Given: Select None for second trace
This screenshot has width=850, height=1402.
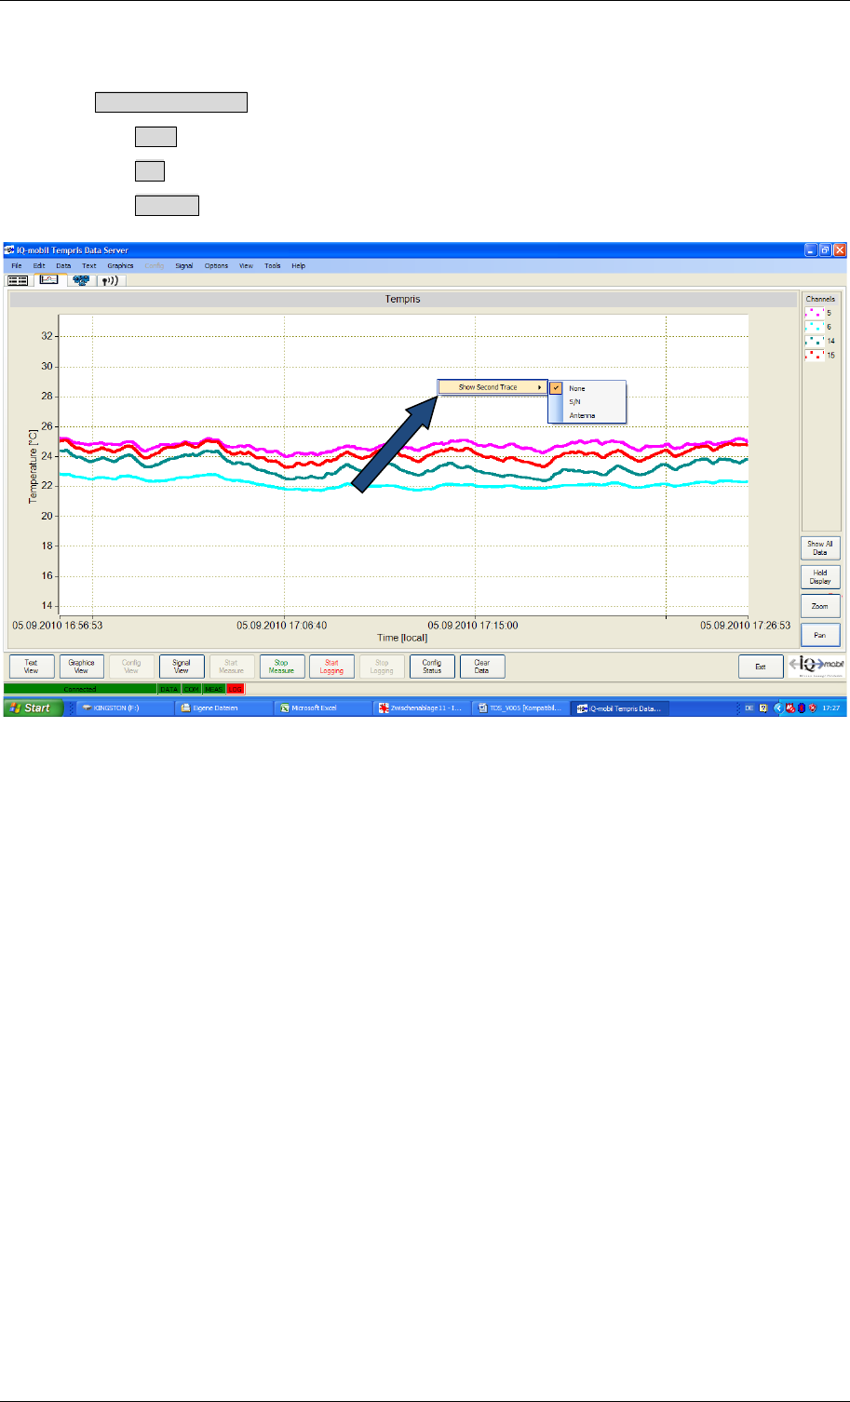Looking at the screenshot, I should pyautogui.click(x=587, y=388).
